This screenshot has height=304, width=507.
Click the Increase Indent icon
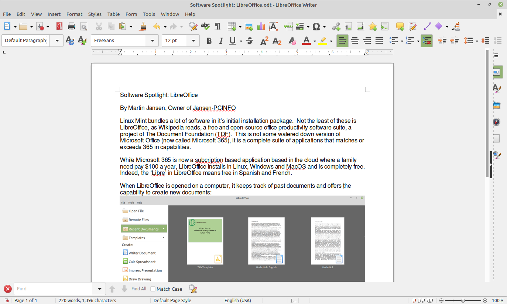pyautogui.click(x=442, y=41)
